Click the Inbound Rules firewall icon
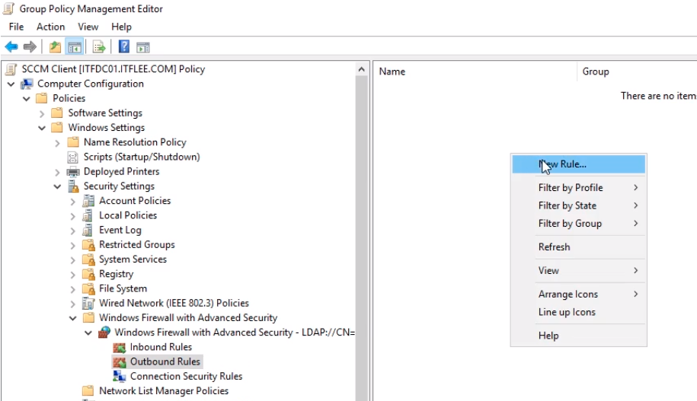 tap(120, 347)
